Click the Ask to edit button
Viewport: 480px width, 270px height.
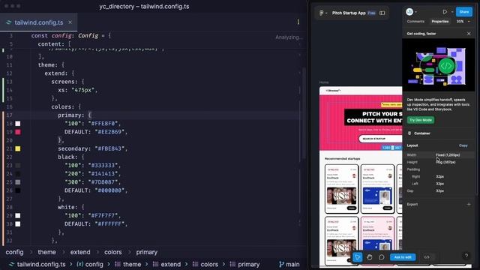[x=403, y=257]
